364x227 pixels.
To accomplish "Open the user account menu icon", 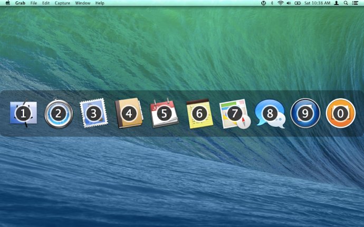I will (337, 3).
